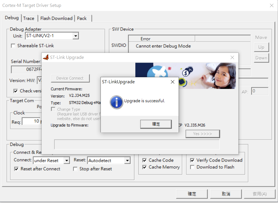Click the Device Connect button
The image size is (278, 203).
(x=70, y=78)
